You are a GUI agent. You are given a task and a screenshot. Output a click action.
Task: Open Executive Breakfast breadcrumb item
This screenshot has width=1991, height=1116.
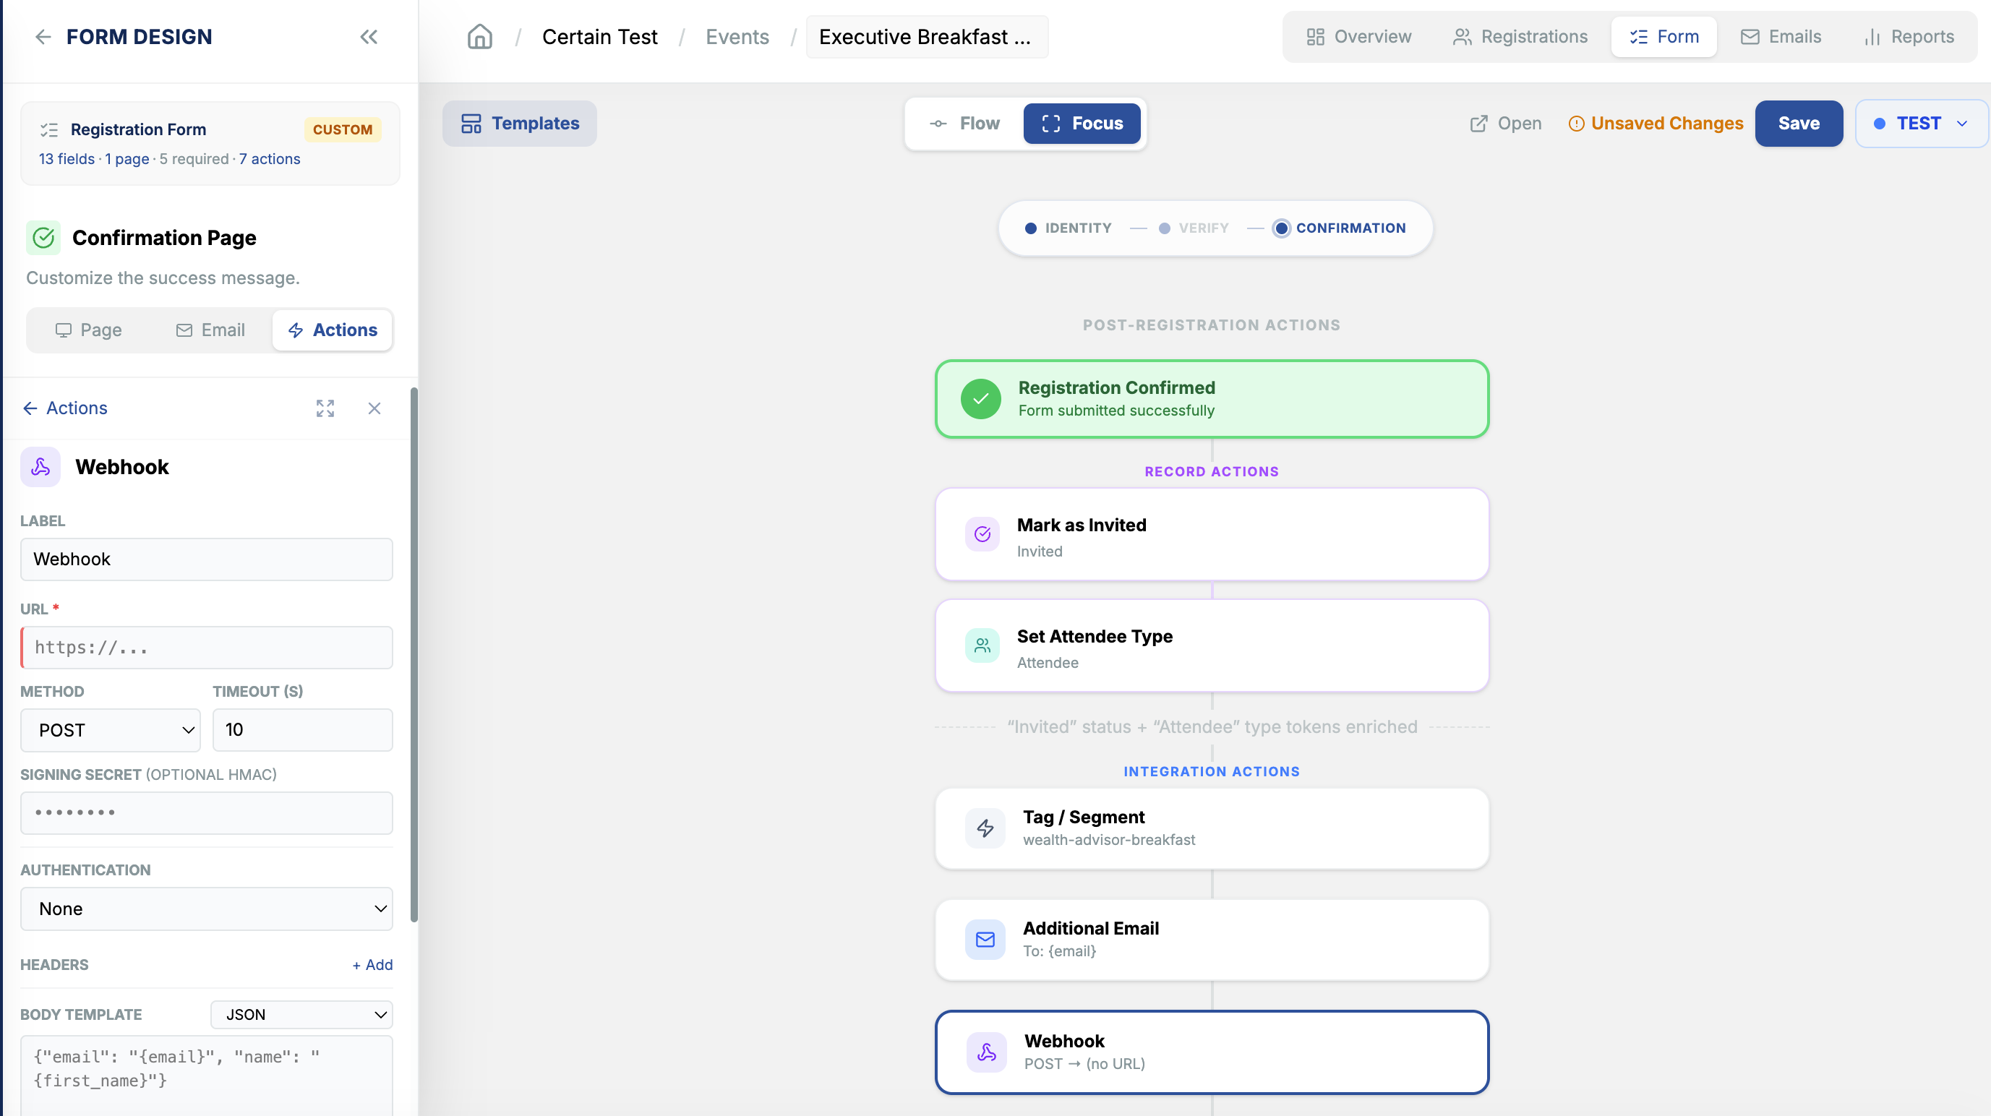tap(927, 36)
